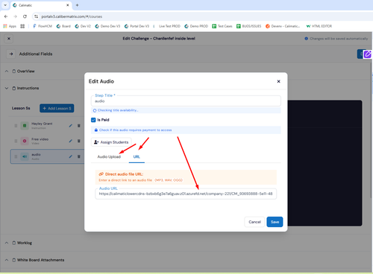Viewport: 373px width, 274px height.
Task: Close the Edit Challenge panel
Action: (9, 39)
